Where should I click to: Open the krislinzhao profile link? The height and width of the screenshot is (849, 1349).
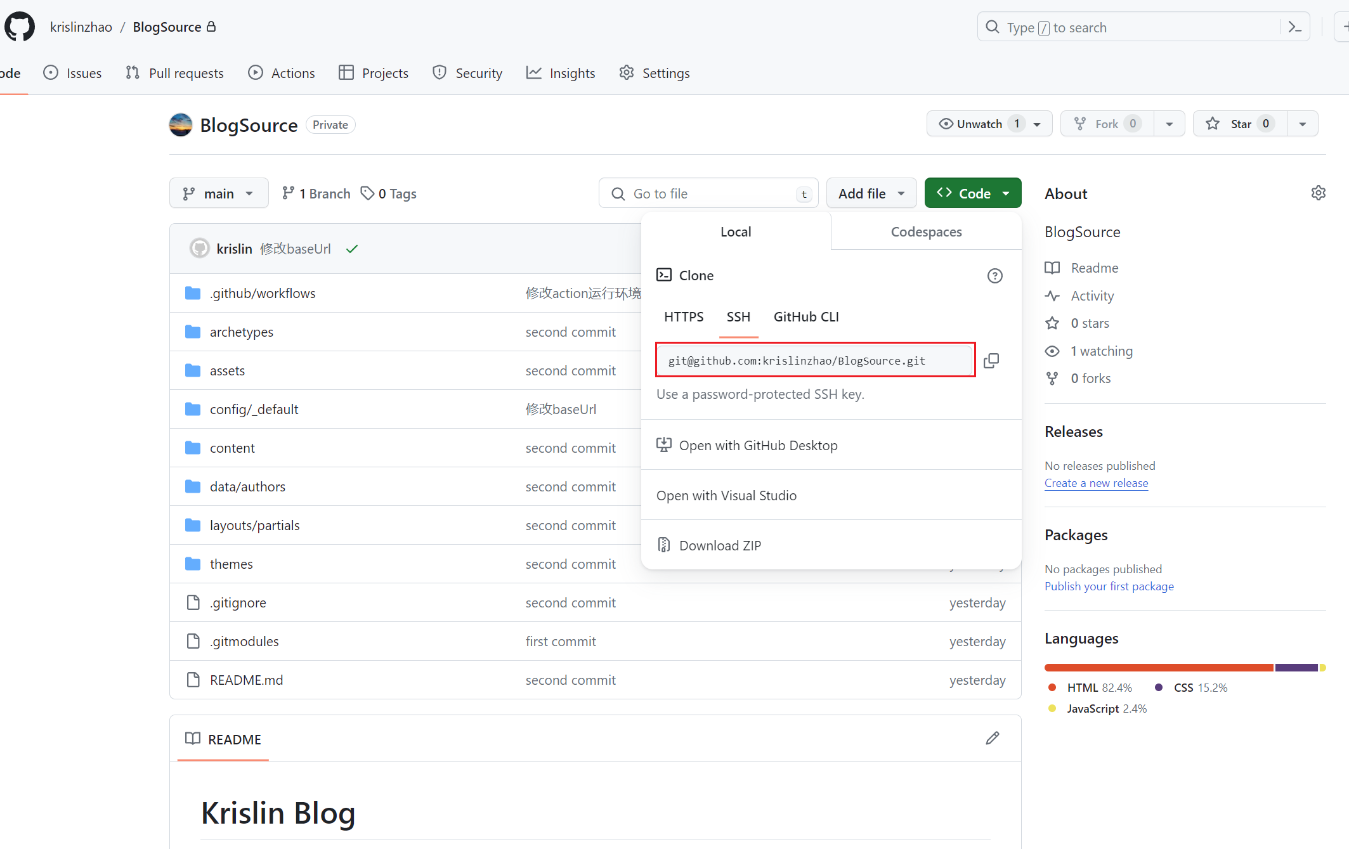pyautogui.click(x=81, y=27)
